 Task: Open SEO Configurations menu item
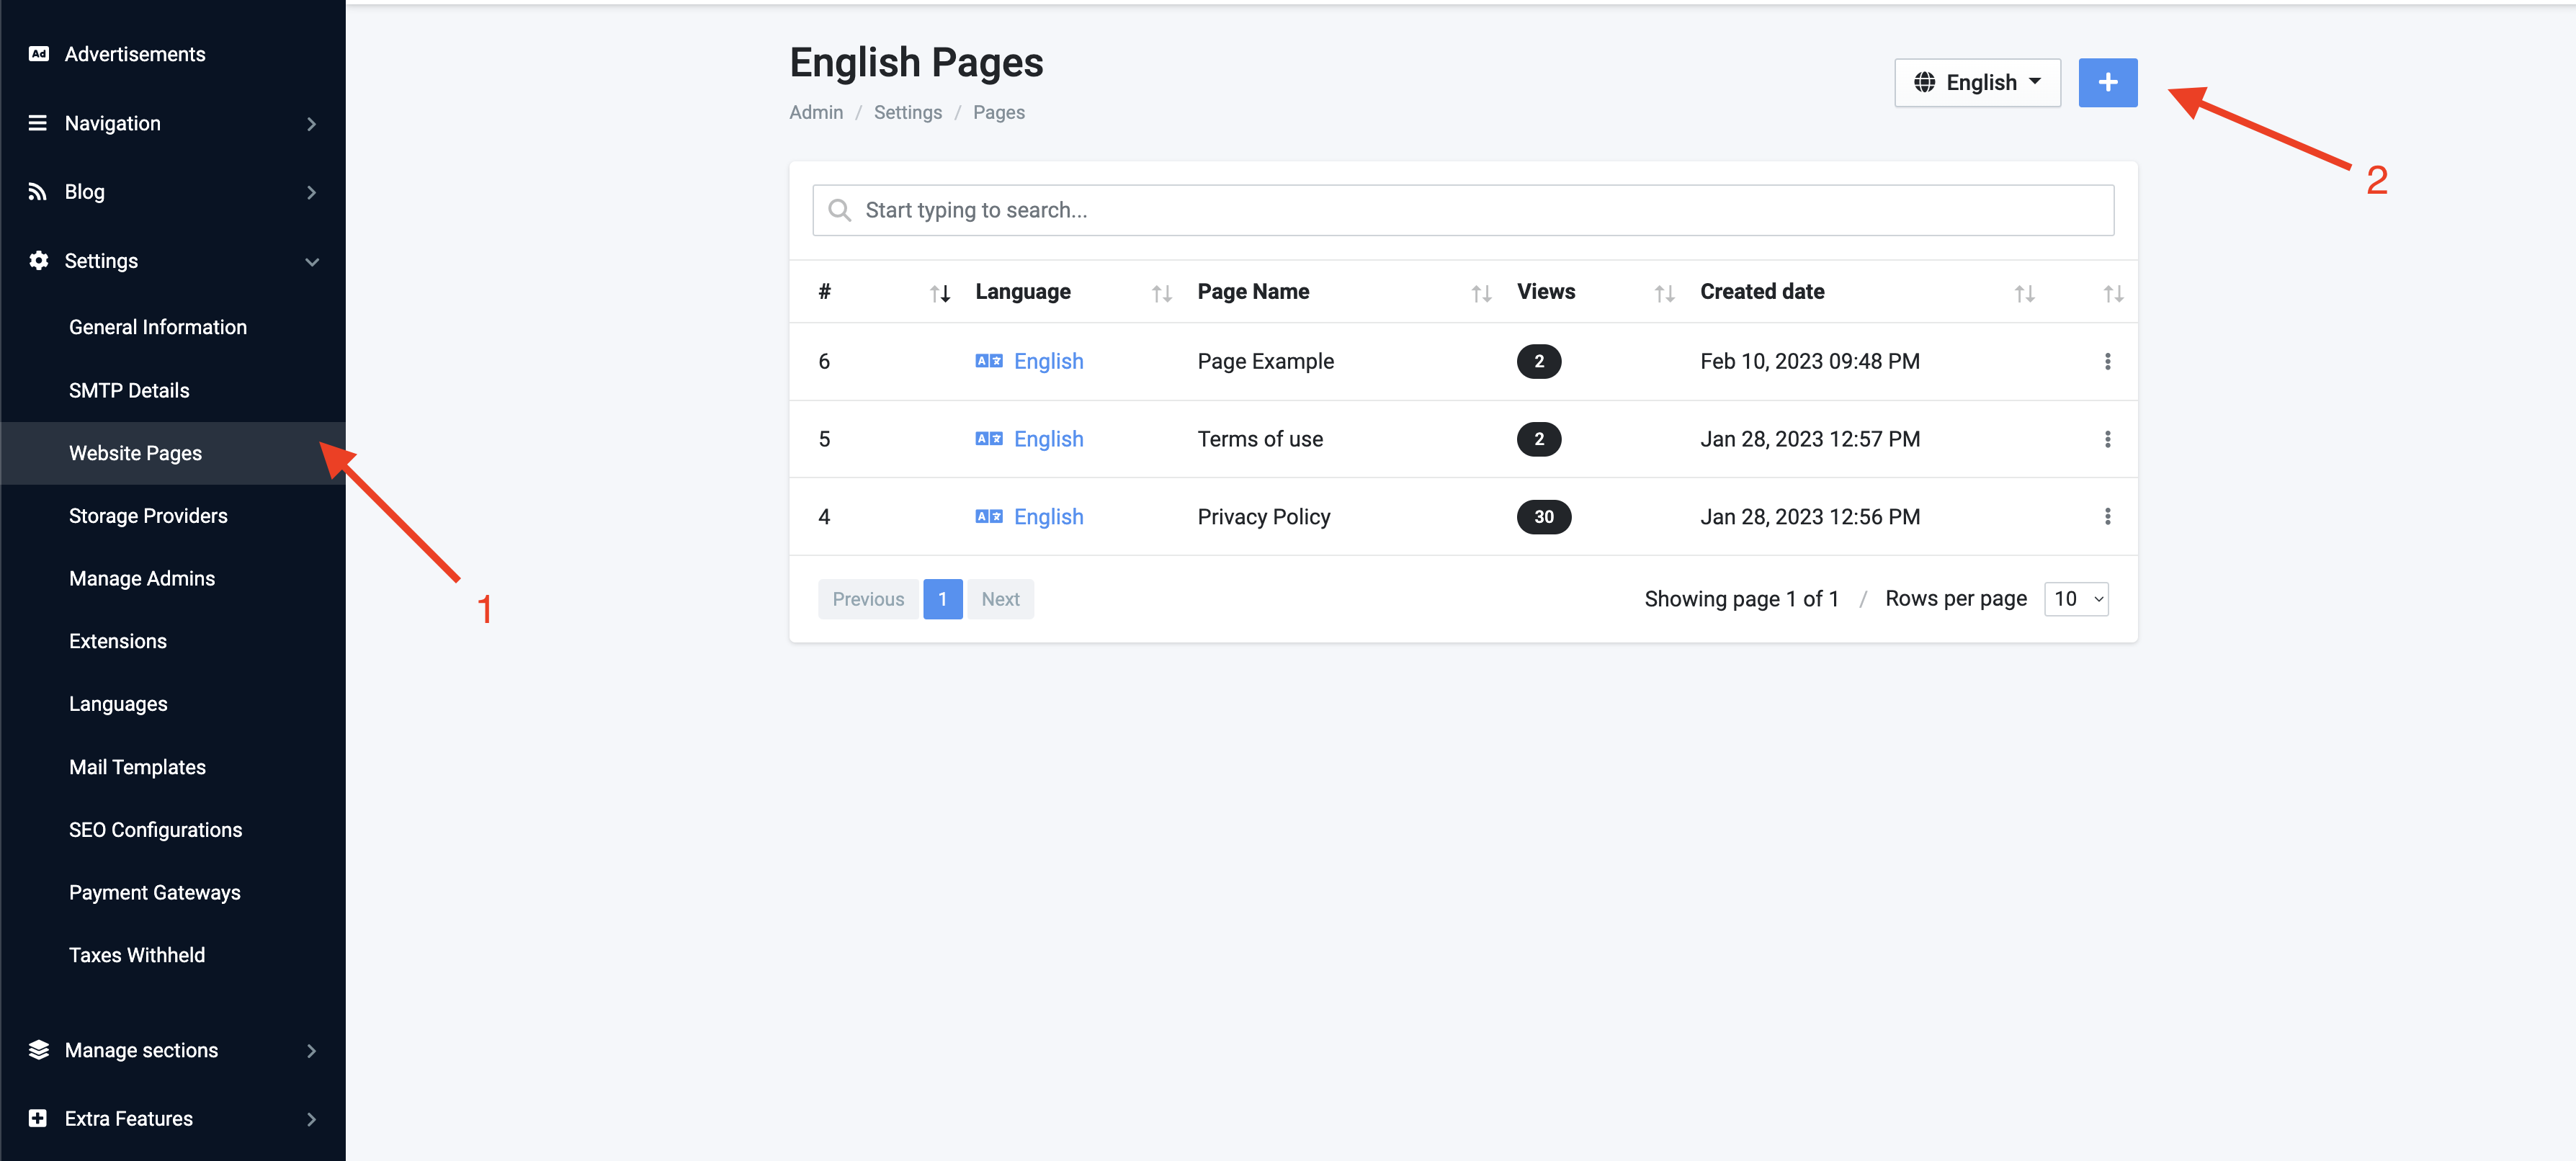pyautogui.click(x=155, y=830)
